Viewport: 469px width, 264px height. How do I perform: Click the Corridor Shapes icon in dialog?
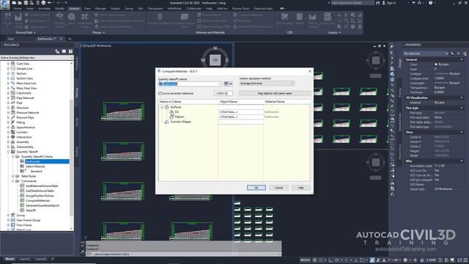(166, 122)
